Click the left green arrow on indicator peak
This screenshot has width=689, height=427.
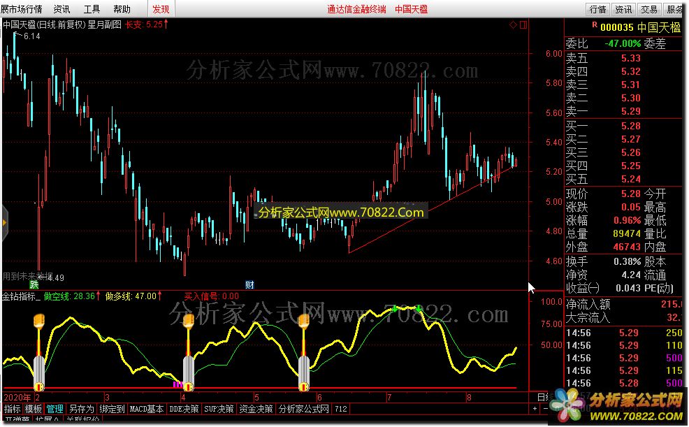click(394, 309)
